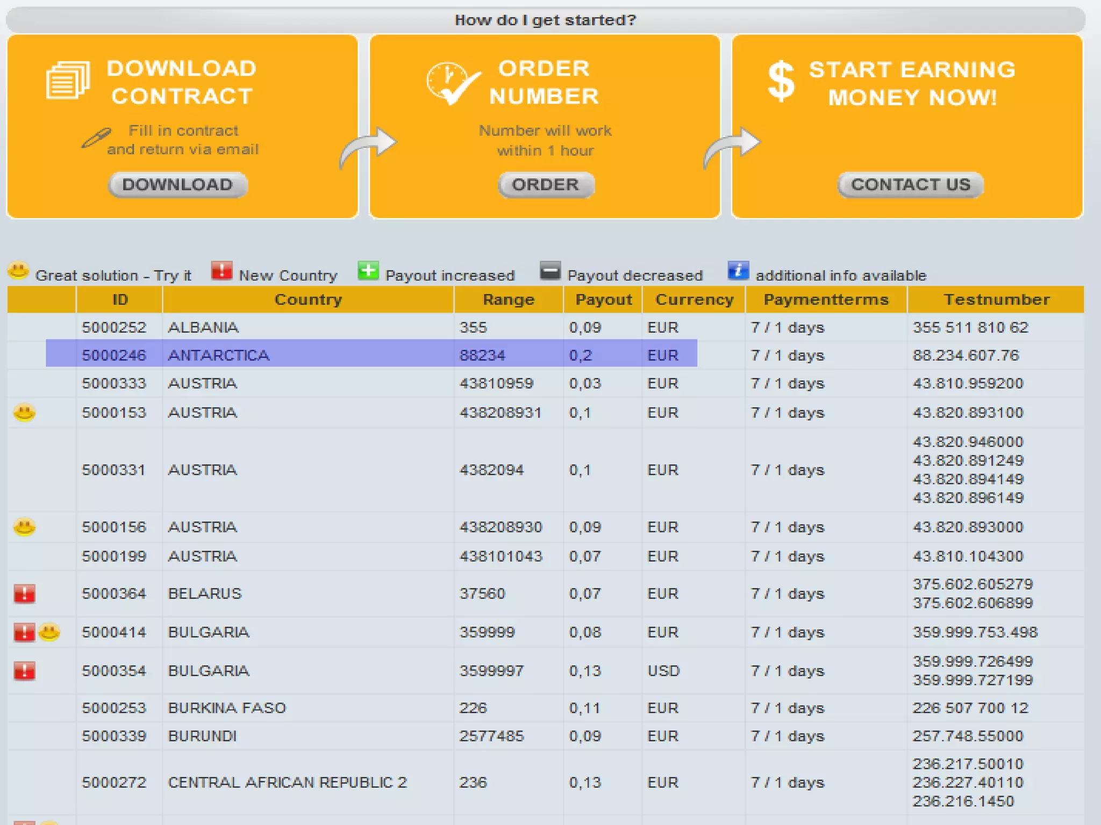The height and width of the screenshot is (825, 1101).
Task: Click smiley icon on Bulgaria 5000414 row
Action: pyautogui.click(x=49, y=632)
